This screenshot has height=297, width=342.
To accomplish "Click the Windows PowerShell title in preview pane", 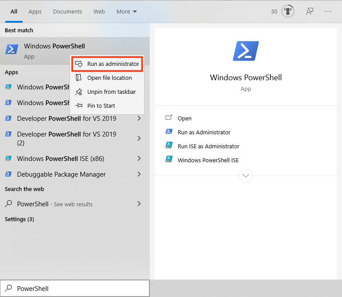I will pyautogui.click(x=246, y=78).
